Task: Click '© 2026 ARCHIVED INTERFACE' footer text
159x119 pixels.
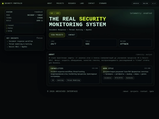Action: tap(62, 91)
